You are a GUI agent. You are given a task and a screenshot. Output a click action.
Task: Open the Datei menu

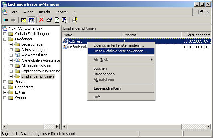click(14, 12)
